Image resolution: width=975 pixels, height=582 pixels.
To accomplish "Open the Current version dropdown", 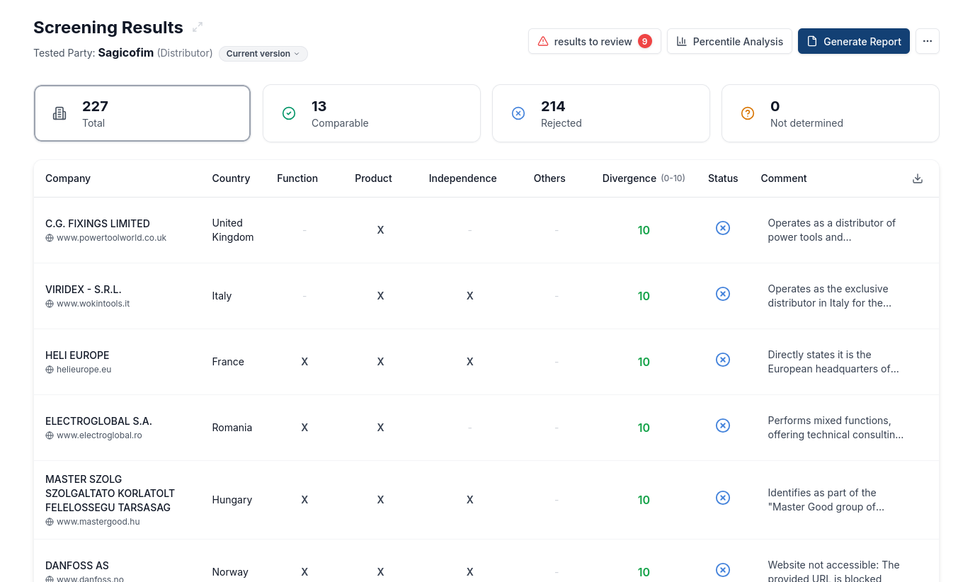I will [263, 54].
